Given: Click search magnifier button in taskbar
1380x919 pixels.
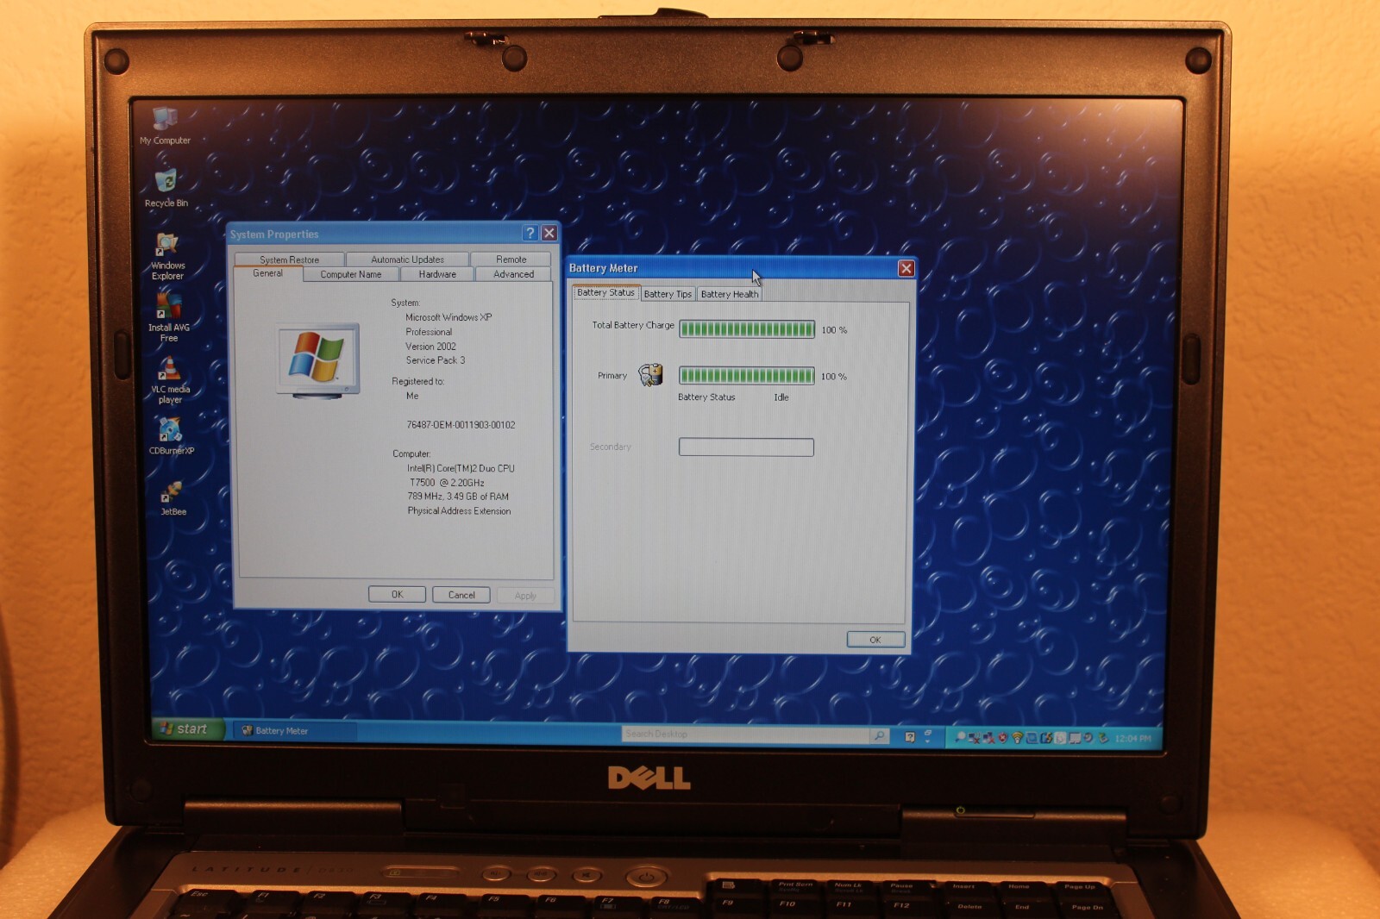Looking at the screenshot, I should [879, 735].
